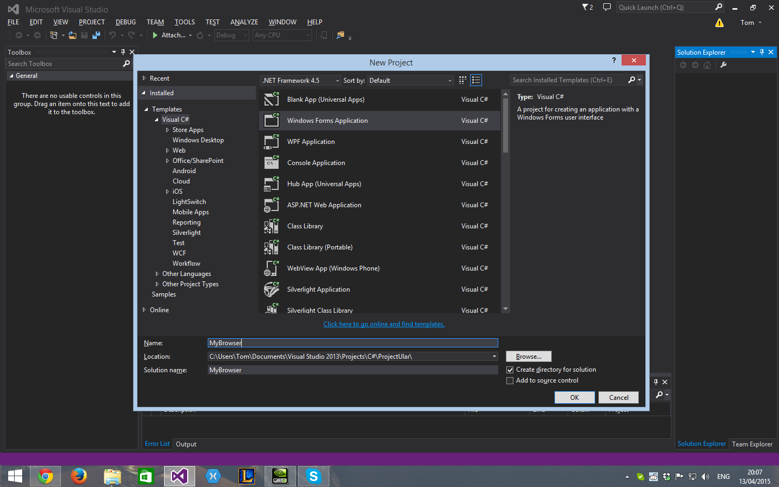Image resolution: width=779 pixels, height=487 pixels.
Task: Click the Solution Explorer Home icon
Action: click(x=707, y=65)
